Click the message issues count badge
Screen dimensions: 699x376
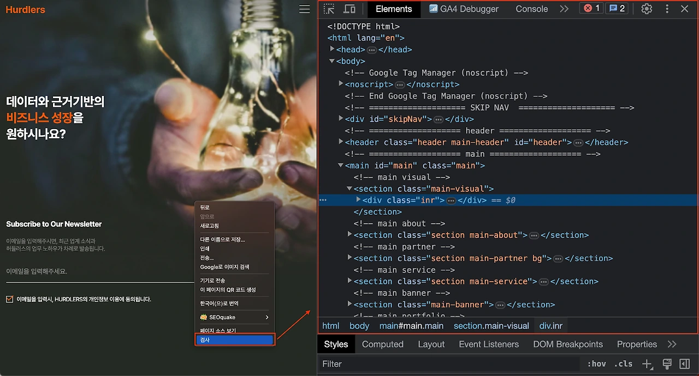coord(617,8)
